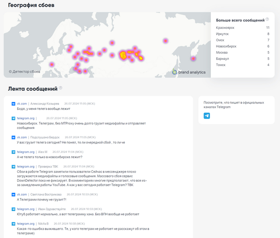Click VK icon on Светлана Вострикова message
280x238 pixels.
point(13,194)
